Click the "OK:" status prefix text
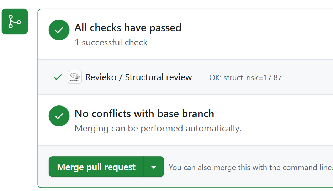The image size is (333, 191). [x=215, y=77]
